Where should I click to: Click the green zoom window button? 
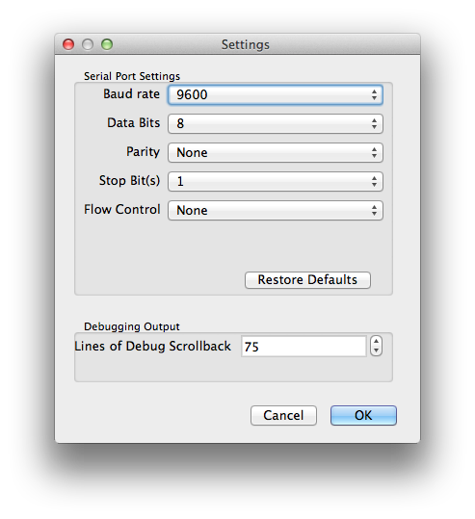(107, 44)
